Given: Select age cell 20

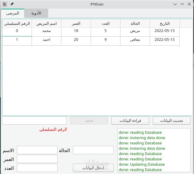Looking at the screenshot, I should pyautogui.click(x=76, y=41).
